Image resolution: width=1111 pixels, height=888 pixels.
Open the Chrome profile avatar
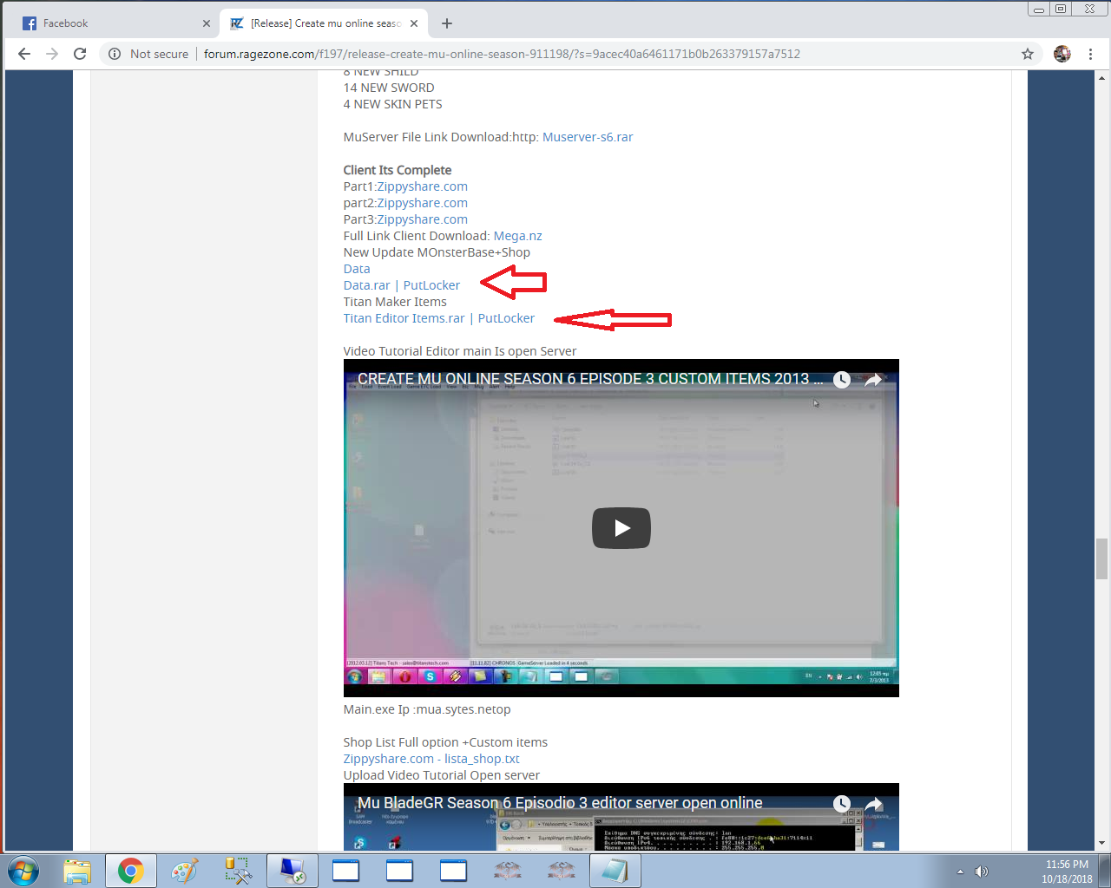(x=1062, y=54)
